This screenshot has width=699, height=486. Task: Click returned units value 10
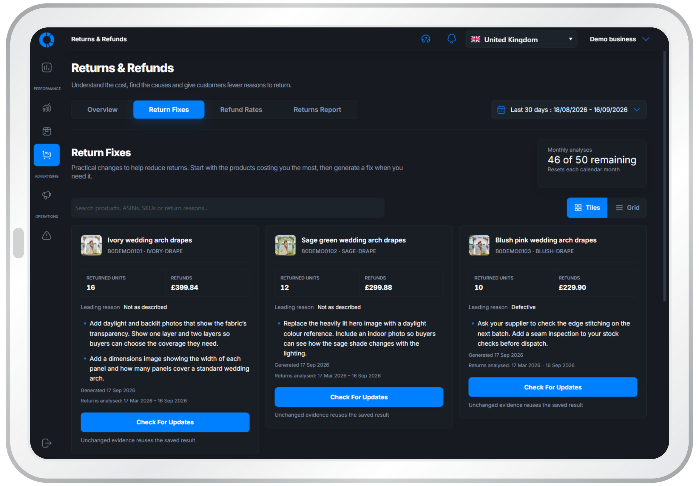(x=478, y=288)
